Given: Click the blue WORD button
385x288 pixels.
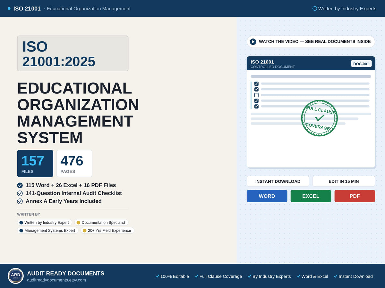Looking at the screenshot, I should pyautogui.click(x=267, y=196).
